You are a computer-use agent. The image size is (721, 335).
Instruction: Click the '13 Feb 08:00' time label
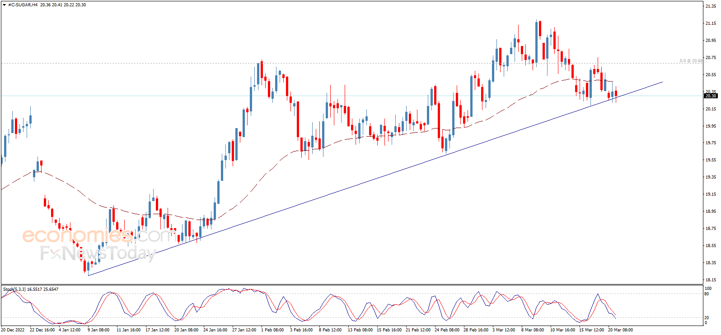coord(360,330)
